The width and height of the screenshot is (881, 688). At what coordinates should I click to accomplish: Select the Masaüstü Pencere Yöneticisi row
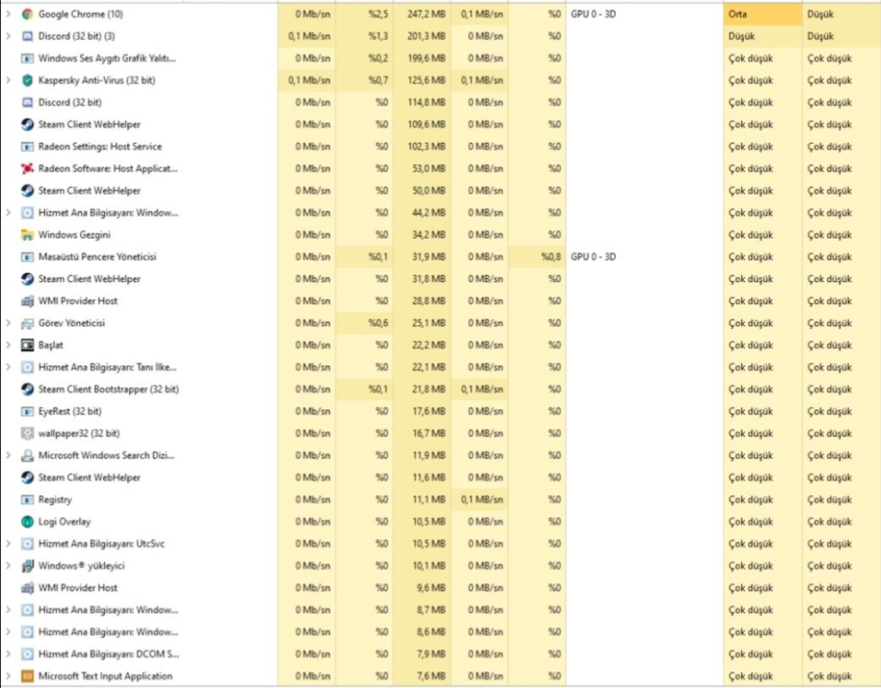click(97, 257)
